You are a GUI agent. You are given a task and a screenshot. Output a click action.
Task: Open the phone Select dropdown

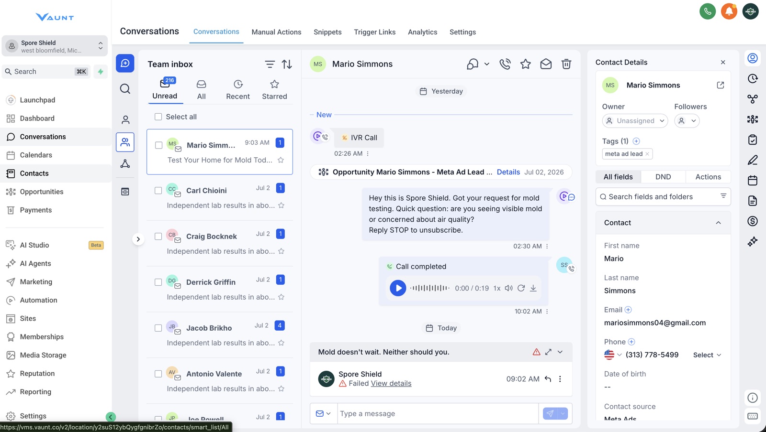pos(707,355)
